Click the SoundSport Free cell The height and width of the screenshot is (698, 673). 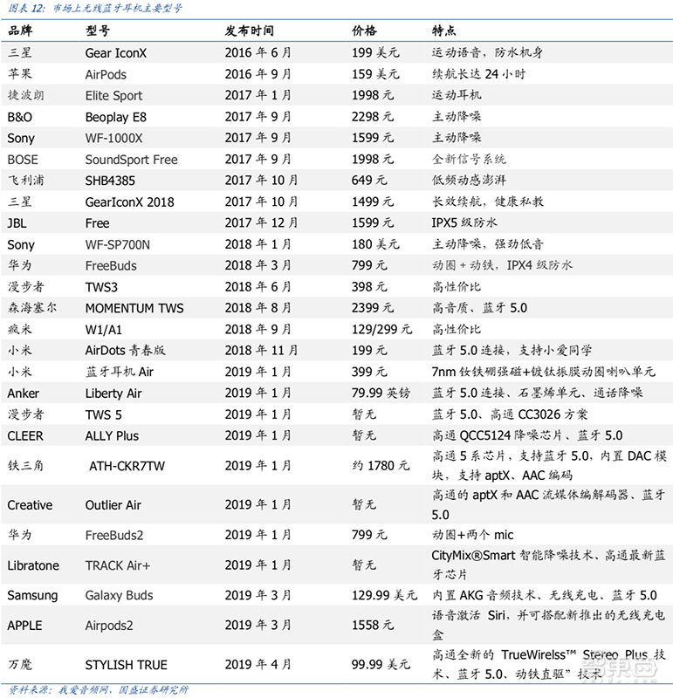(x=132, y=160)
